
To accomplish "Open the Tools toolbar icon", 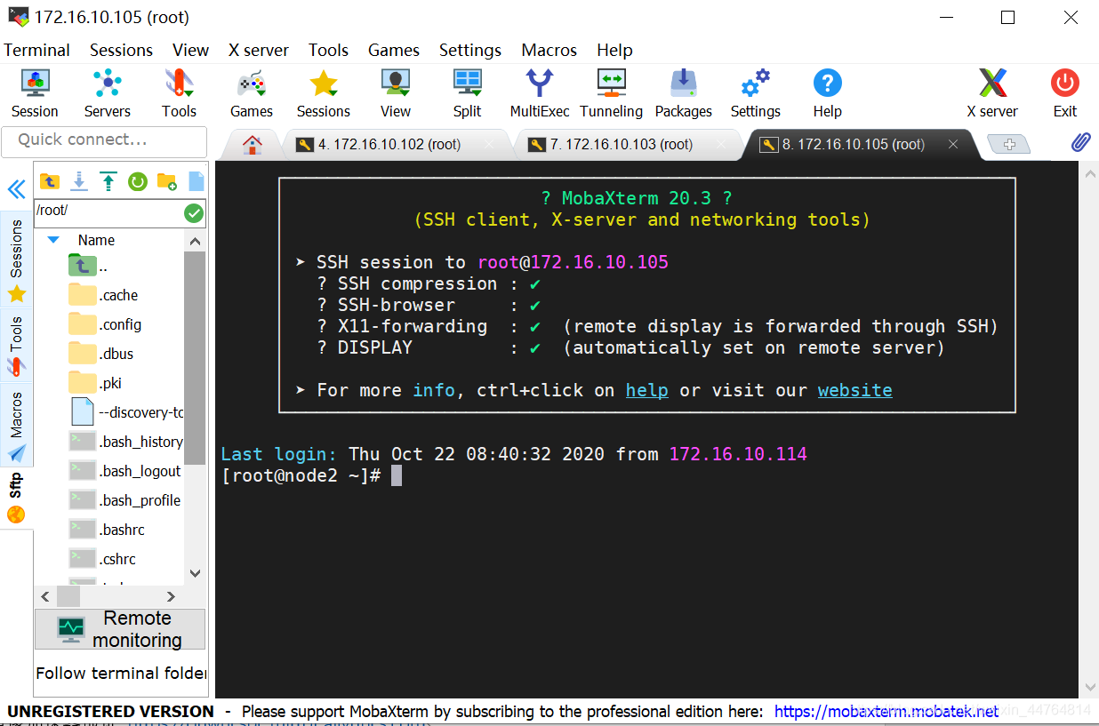I will click(x=179, y=93).
